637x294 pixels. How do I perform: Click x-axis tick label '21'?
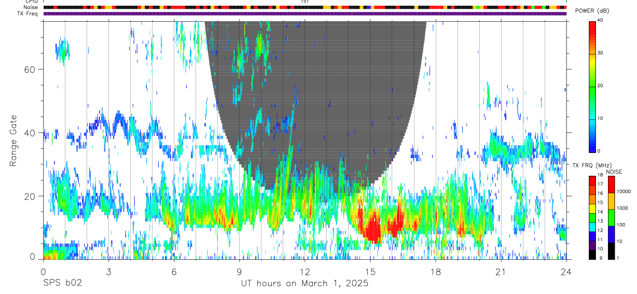point(501,272)
